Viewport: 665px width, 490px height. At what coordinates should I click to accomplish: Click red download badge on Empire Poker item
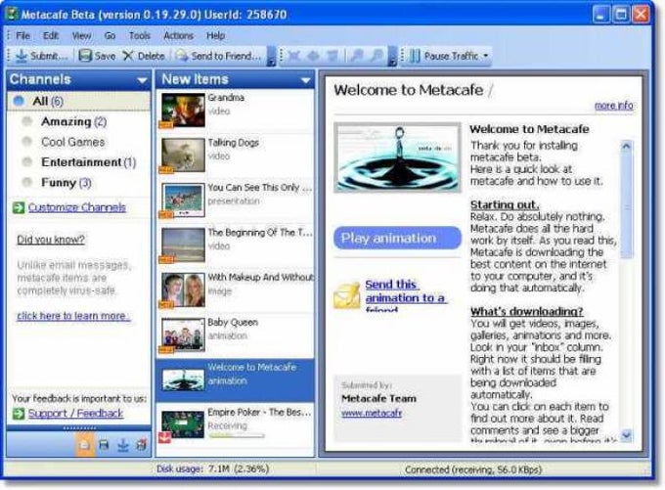[x=165, y=437]
